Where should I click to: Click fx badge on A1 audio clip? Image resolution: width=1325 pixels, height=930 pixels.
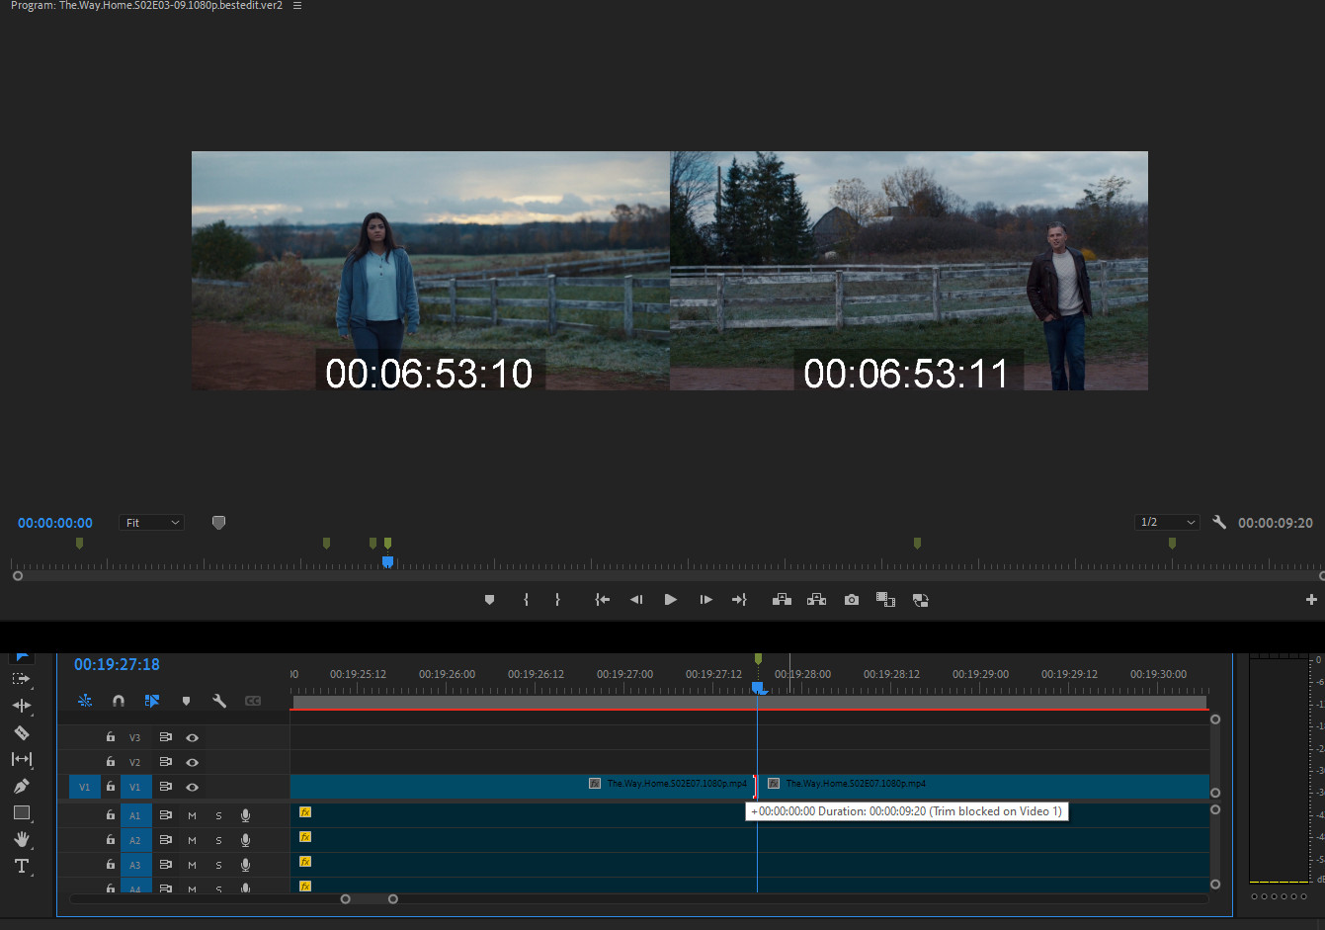point(305,812)
